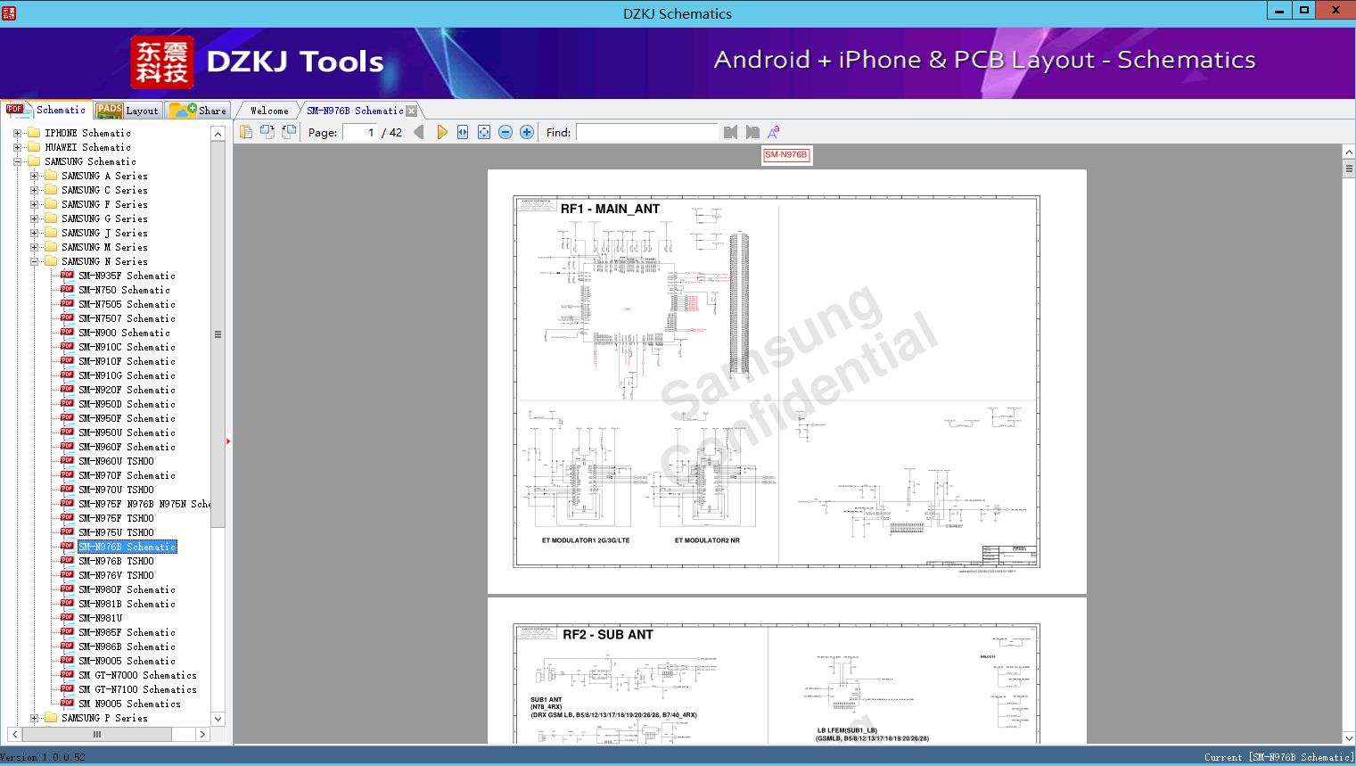Screen dimensions: 1356x766
Task: Click the red SM-N976B label above page
Action: 785,155
